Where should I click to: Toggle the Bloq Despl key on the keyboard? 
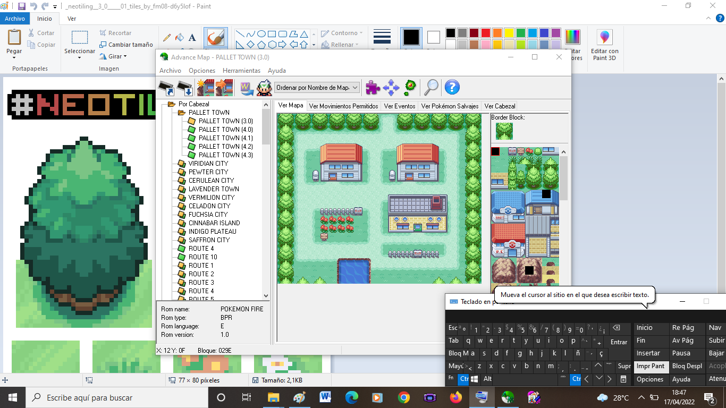click(x=687, y=366)
